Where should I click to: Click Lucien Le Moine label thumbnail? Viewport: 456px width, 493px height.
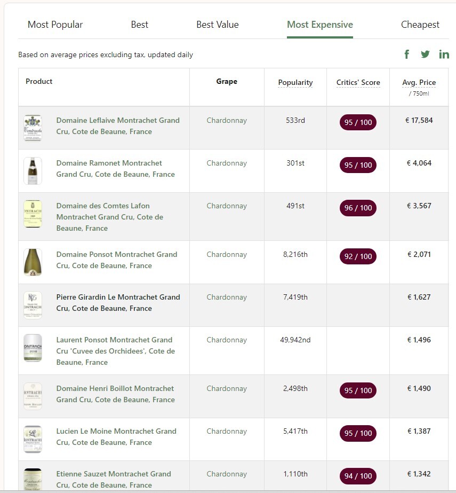click(x=33, y=439)
